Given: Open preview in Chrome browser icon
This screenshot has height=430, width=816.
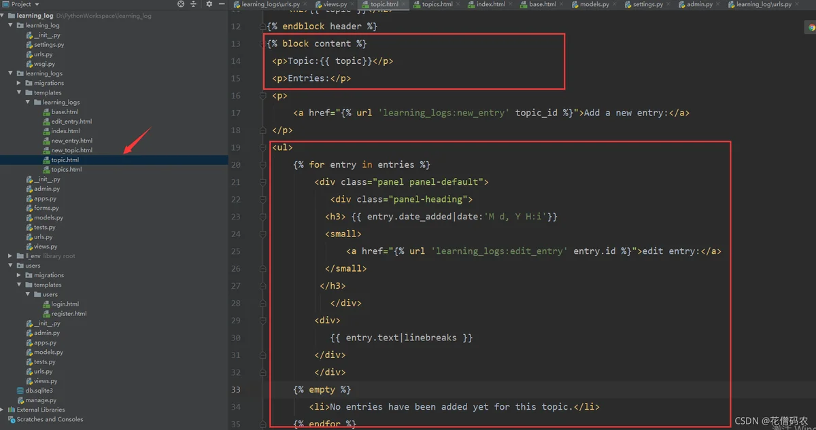Looking at the screenshot, I should (811, 28).
